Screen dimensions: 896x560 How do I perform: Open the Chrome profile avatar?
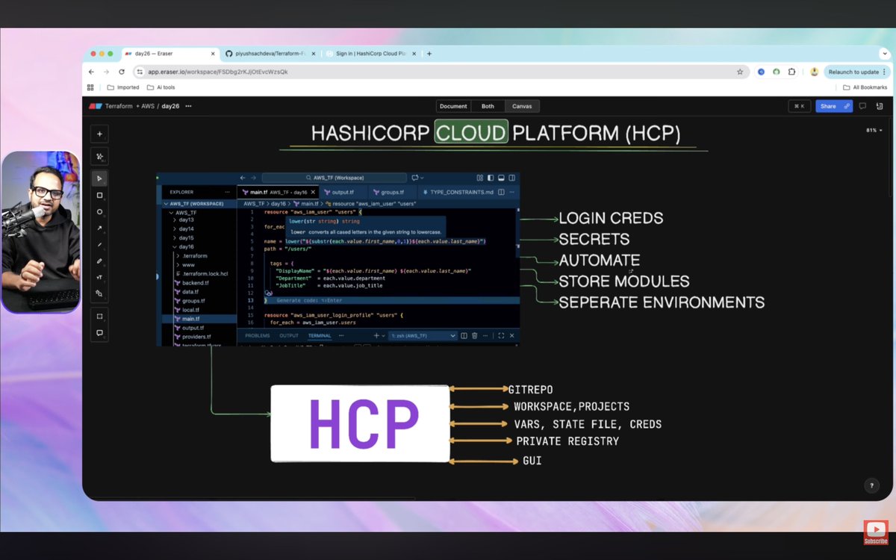click(x=814, y=72)
